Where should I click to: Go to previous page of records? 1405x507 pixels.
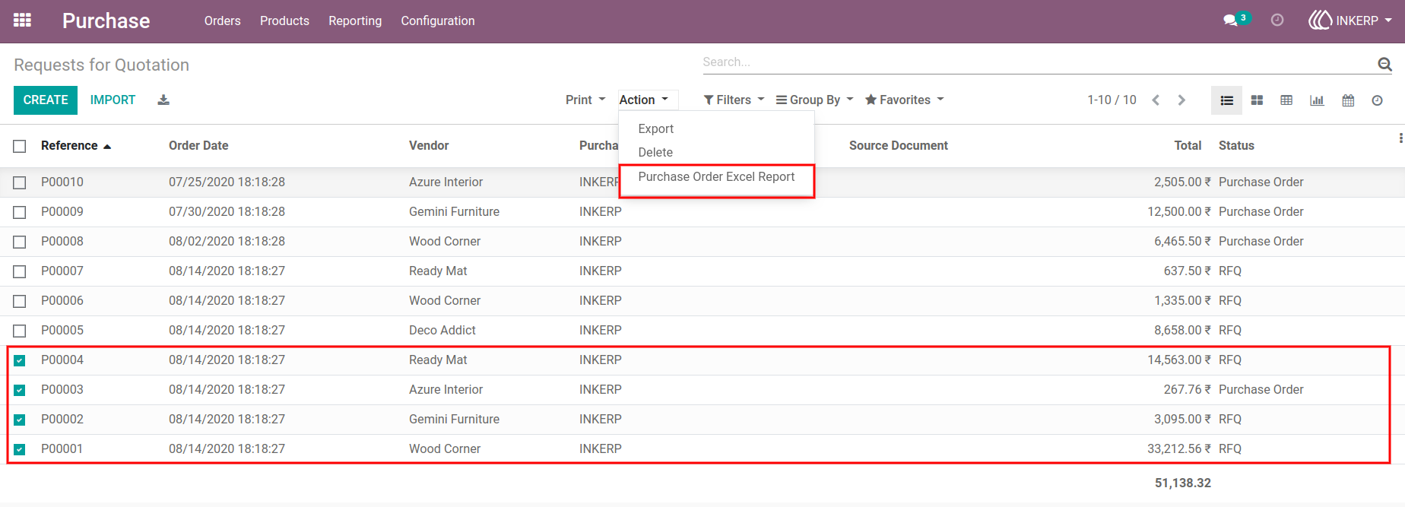pos(1156,100)
